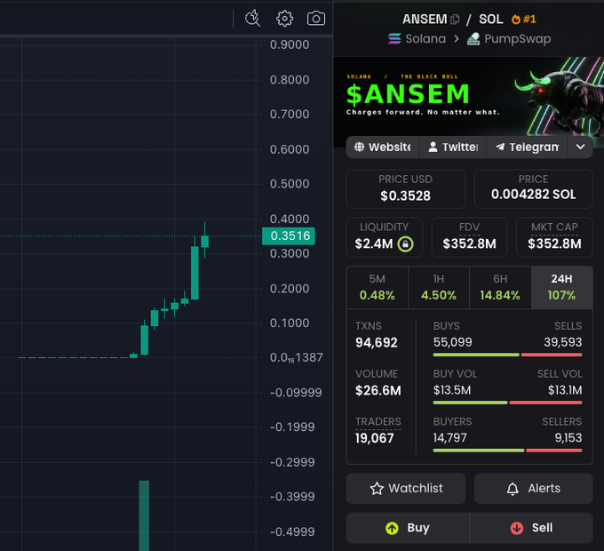Click the 0.9000 price axis label

290,44
